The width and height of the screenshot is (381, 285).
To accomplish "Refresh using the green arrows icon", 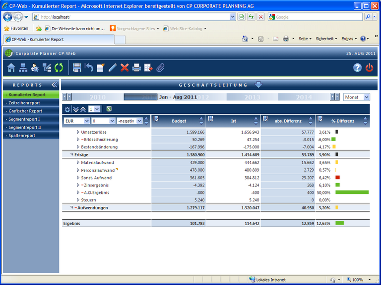I will coord(59,68).
